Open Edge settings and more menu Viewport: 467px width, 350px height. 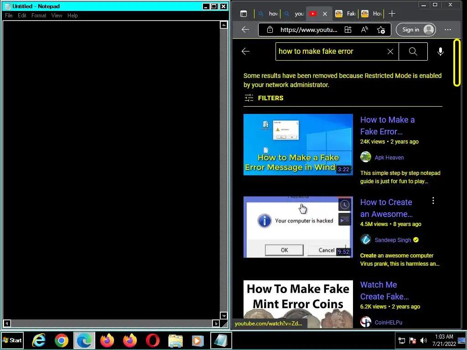tap(448, 30)
